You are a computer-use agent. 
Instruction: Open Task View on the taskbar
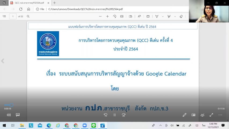click(13, 125)
